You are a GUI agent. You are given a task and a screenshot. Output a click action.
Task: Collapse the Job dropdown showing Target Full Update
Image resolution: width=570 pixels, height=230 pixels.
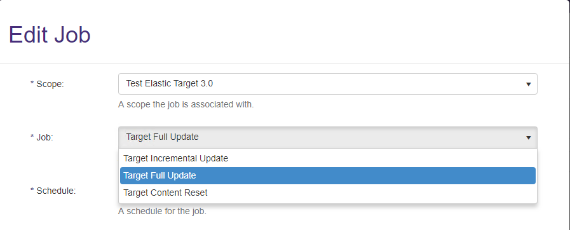[x=327, y=137]
